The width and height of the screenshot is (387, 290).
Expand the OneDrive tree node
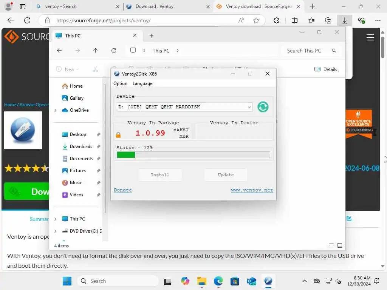[x=56, y=110]
